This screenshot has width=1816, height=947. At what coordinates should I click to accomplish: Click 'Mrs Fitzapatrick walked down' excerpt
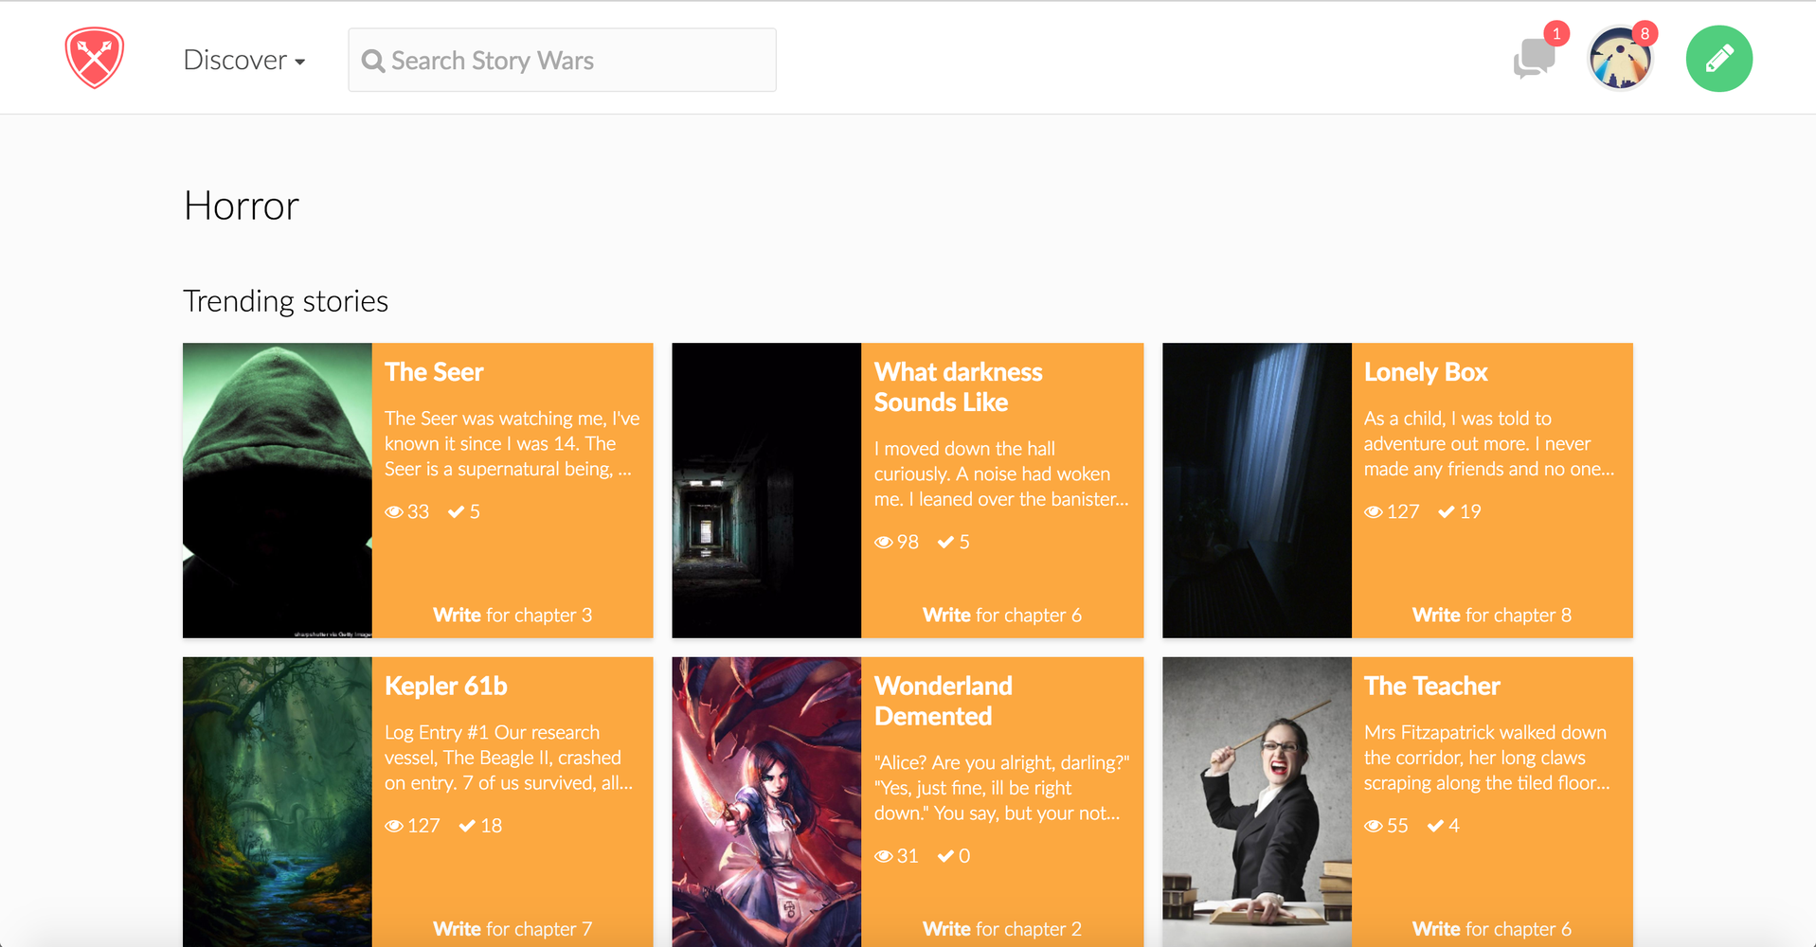click(1487, 758)
